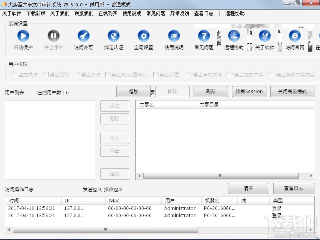Toggle *禁止复制文件内容 checkbox
Image resolution: width=320 pixels, height=240 pixels.
click(271, 74)
